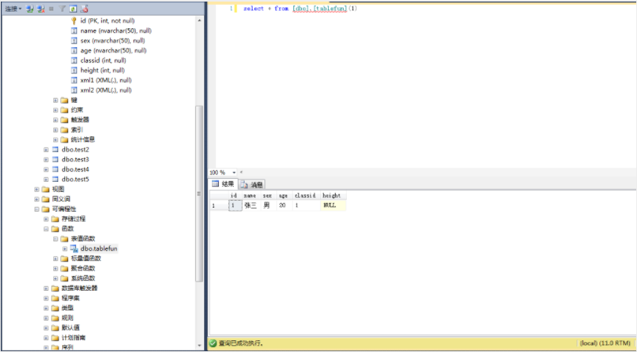Click the column icon beside height
637x352 pixels.
point(74,71)
